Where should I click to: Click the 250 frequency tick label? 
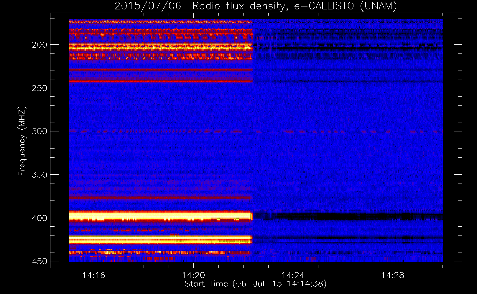coord(40,88)
